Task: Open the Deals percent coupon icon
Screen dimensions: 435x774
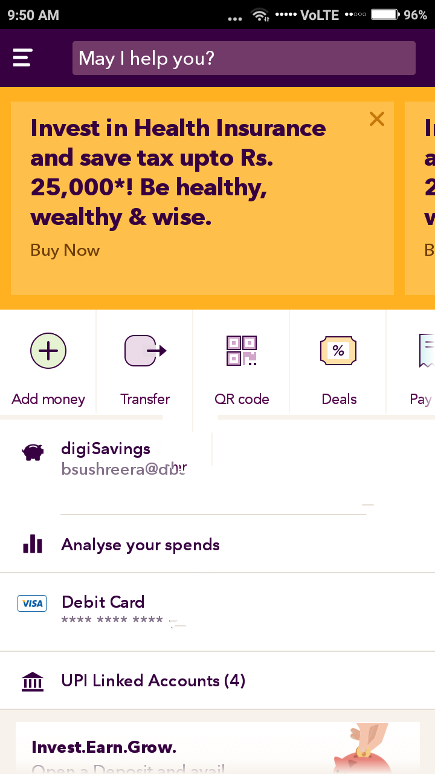Action: [338, 351]
